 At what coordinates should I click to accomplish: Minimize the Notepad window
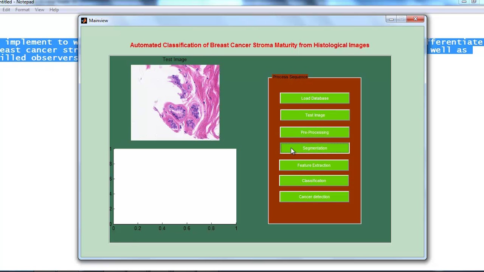[x=464, y=2]
